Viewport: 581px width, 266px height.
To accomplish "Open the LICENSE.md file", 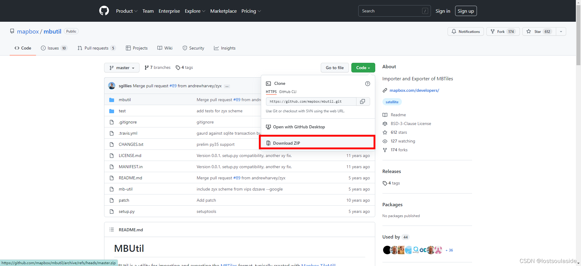I will (130, 155).
